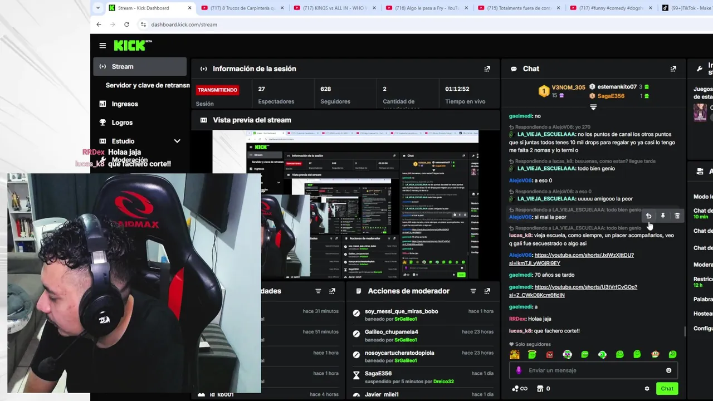Viewport: 713px width, 401px height.
Task: Click username lucas_k8 in vieja escuela message
Action: [x=520, y=236]
